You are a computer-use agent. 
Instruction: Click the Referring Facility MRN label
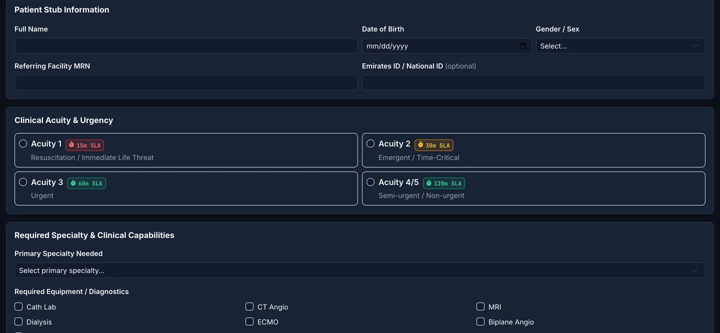[x=52, y=66]
